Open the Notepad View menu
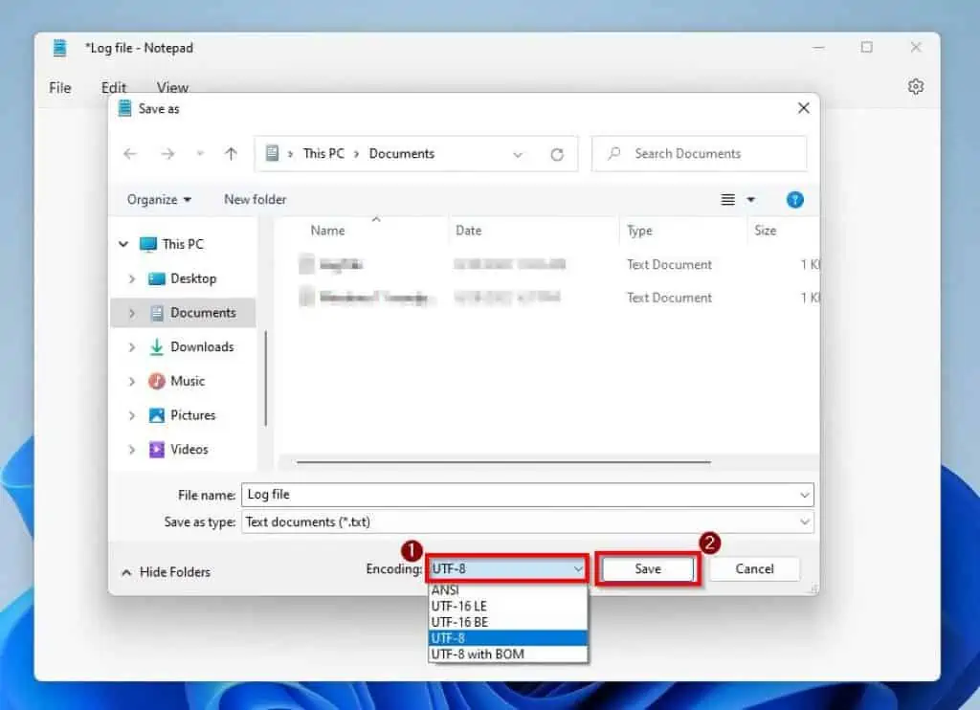 (172, 87)
